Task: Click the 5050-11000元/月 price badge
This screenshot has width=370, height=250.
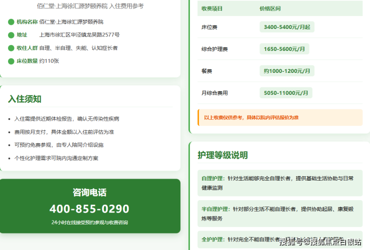Action: (x=286, y=93)
